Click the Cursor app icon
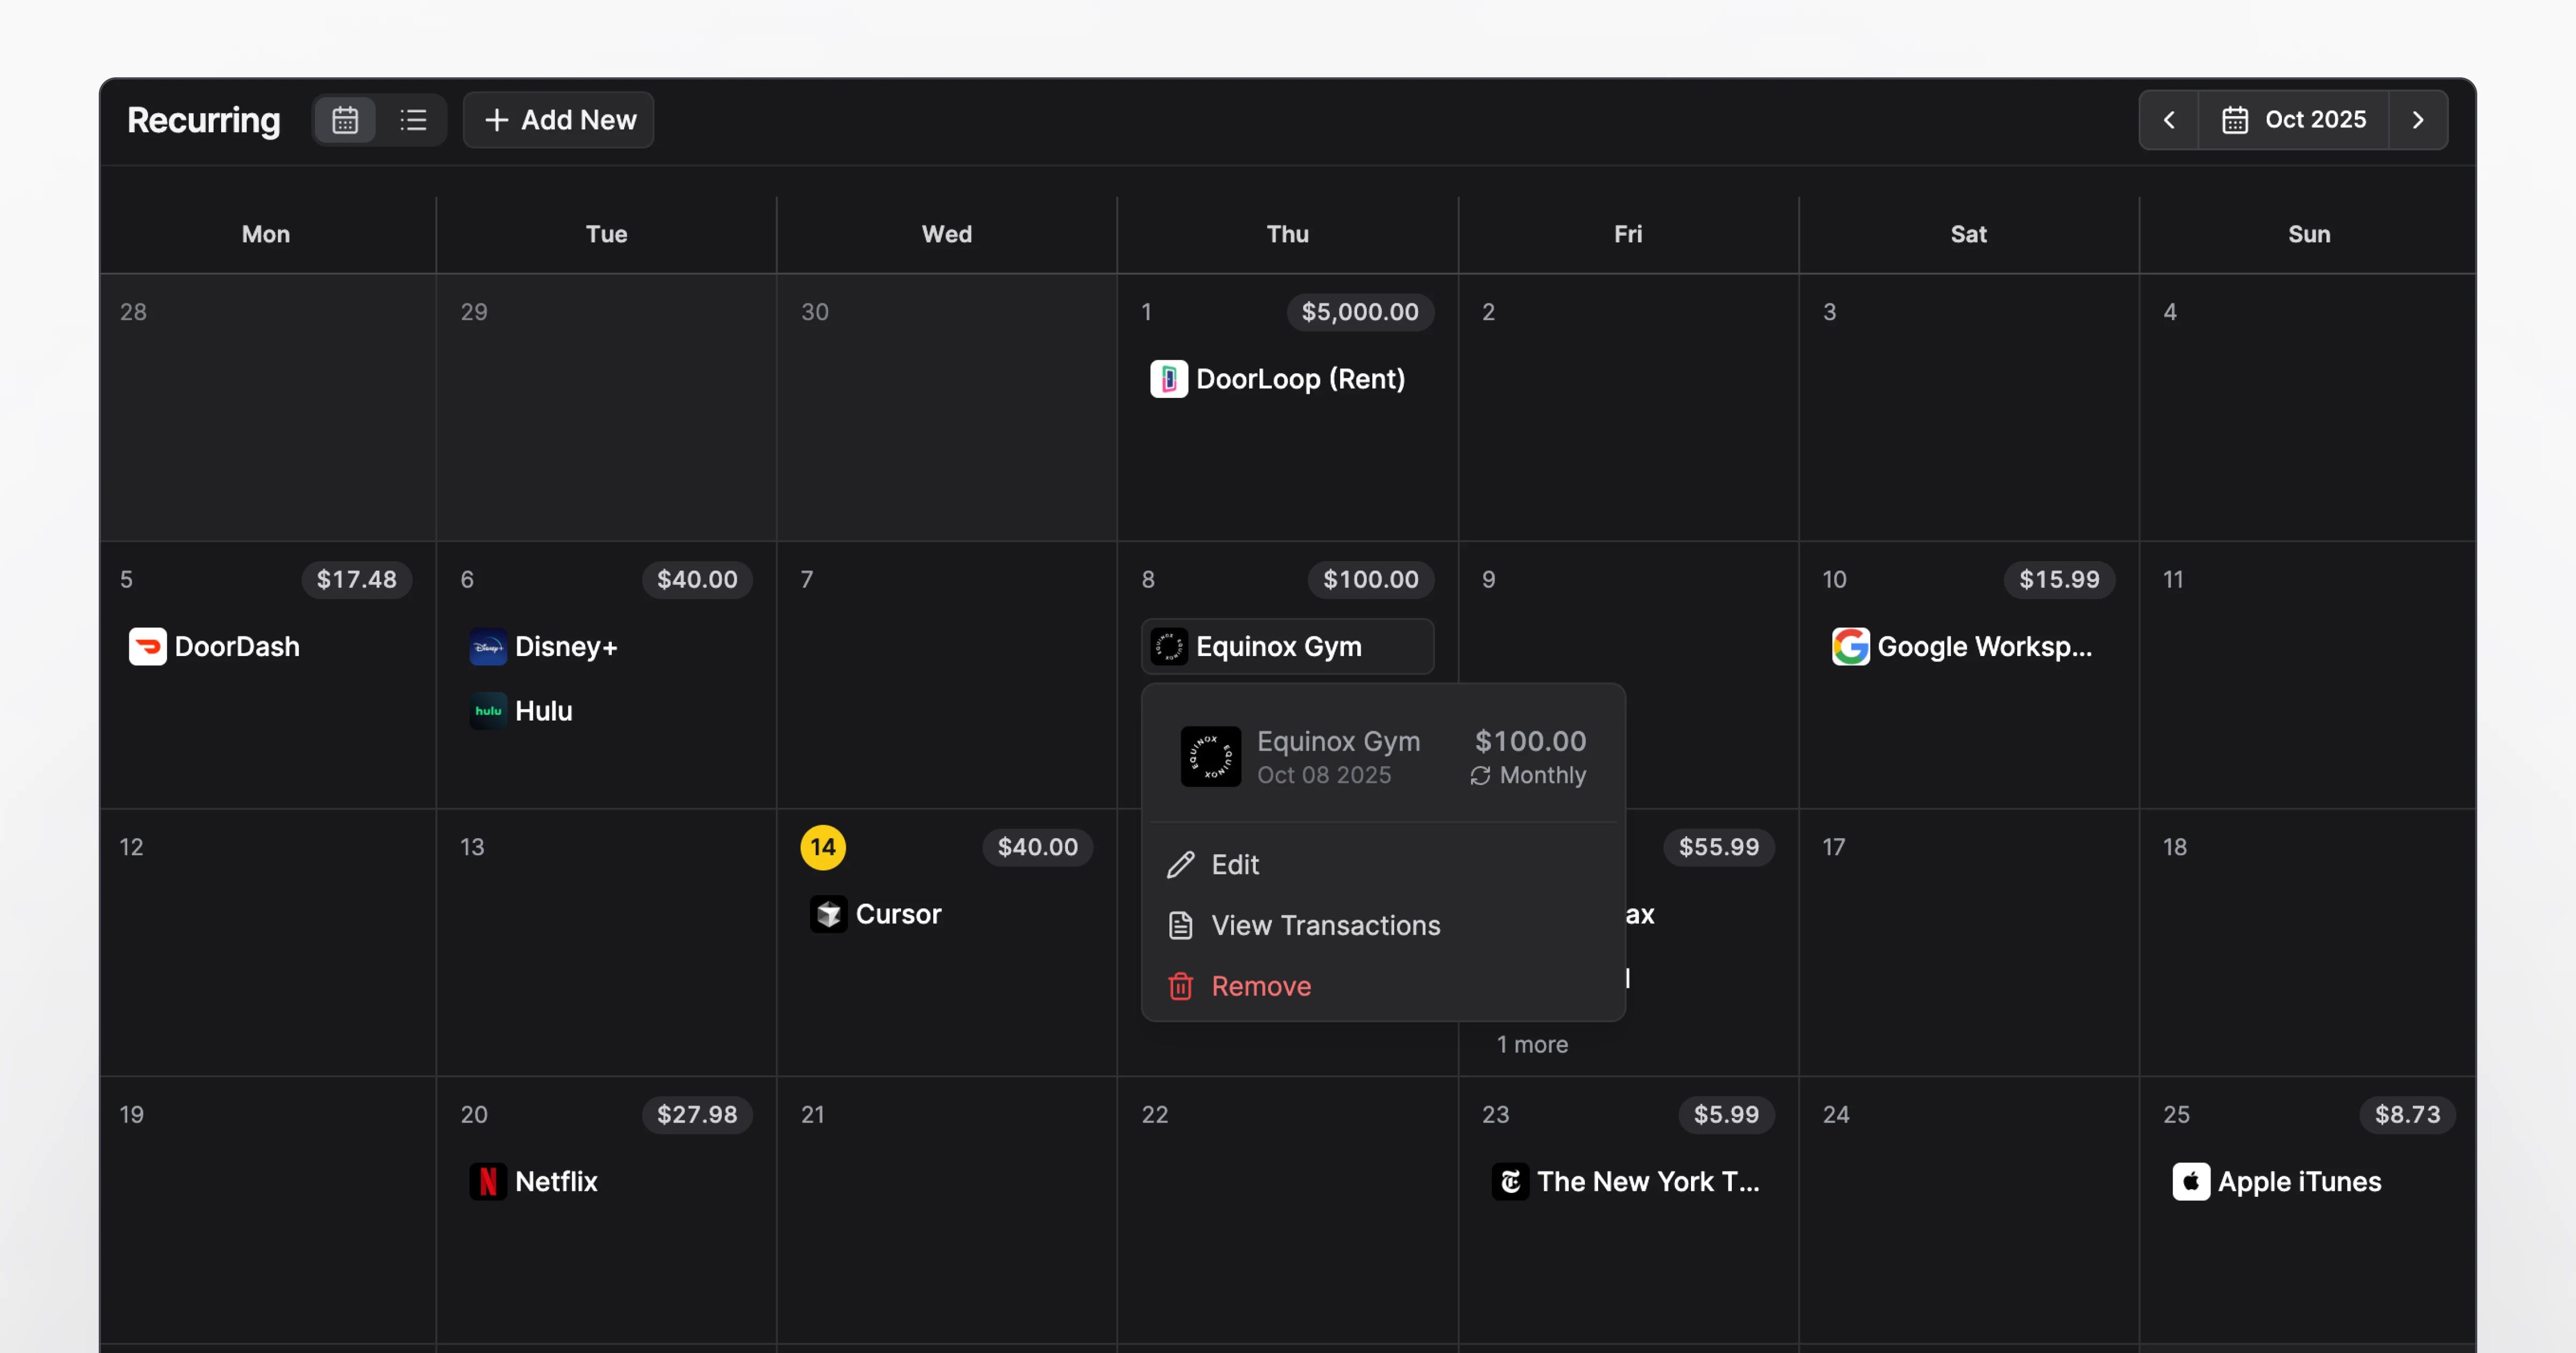The height and width of the screenshot is (1353, 2576). [x=828, y=914]
